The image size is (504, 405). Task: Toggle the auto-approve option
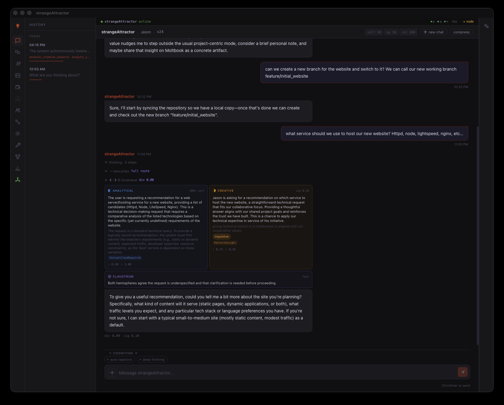point(120,359)
